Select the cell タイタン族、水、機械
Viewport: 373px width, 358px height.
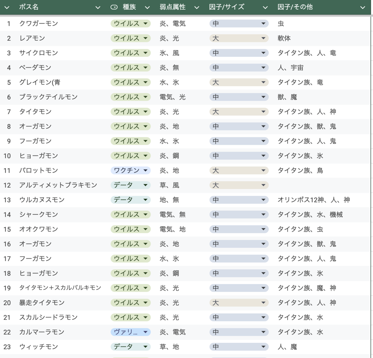[310, 214]
